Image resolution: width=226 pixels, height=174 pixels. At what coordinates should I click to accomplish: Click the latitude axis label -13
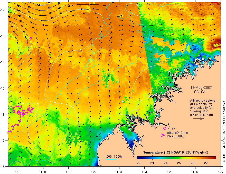[3, 36]
